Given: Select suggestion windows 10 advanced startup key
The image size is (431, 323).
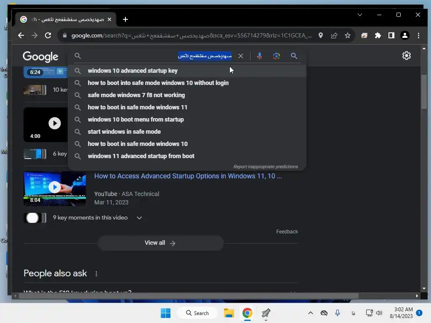Looking at the screenshot, I should 187,71.
